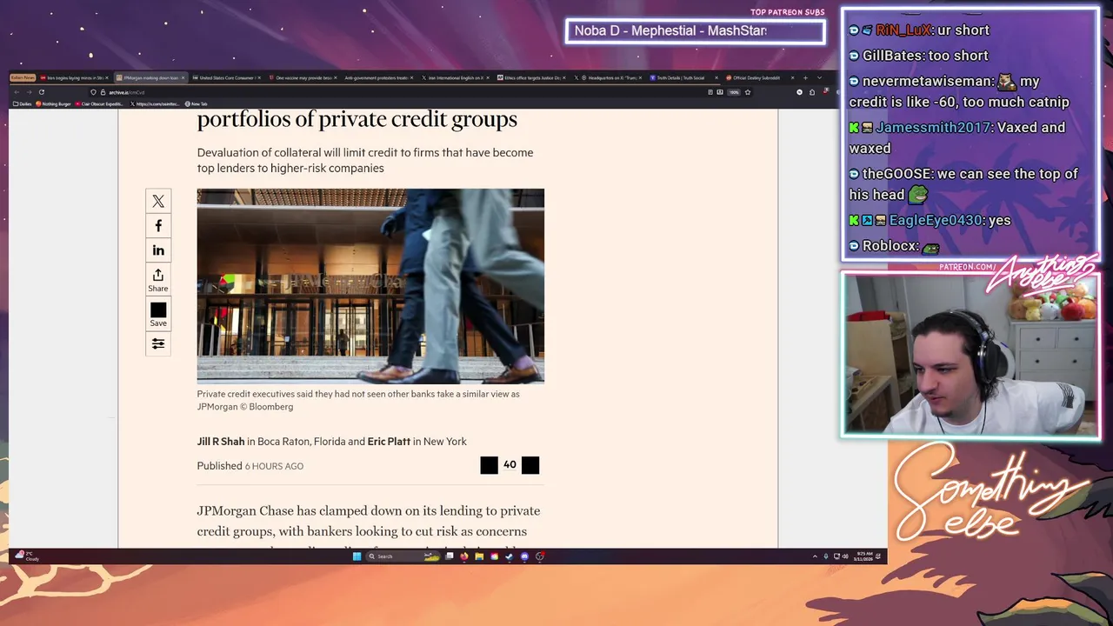
Task: Bookmark this page with the star icon
Action: (x=748, y=92)
